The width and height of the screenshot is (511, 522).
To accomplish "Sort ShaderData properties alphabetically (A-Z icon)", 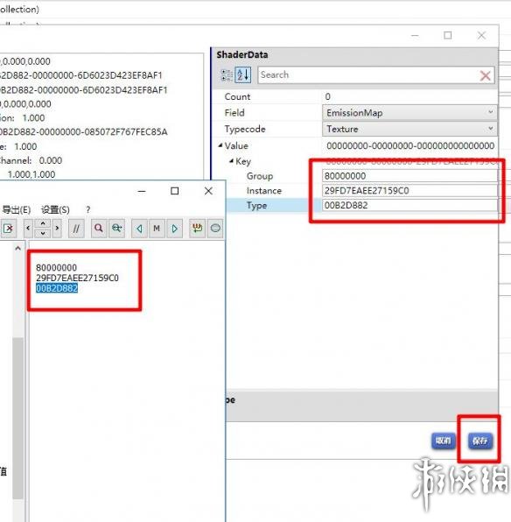I will [243, 75].
